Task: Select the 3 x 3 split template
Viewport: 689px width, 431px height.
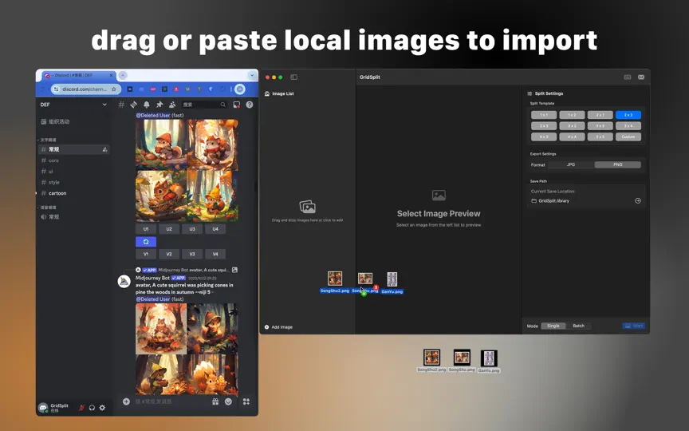Action: coord(600,126)
